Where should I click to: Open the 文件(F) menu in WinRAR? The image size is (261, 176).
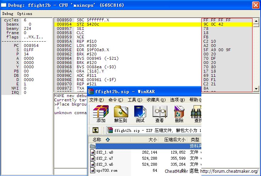point(96,100)
